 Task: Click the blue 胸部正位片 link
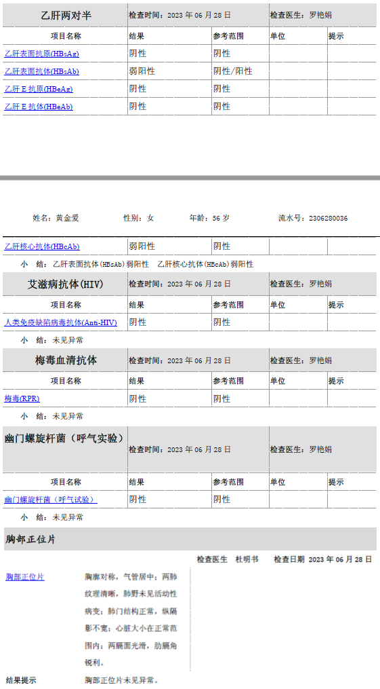point(25,577)
